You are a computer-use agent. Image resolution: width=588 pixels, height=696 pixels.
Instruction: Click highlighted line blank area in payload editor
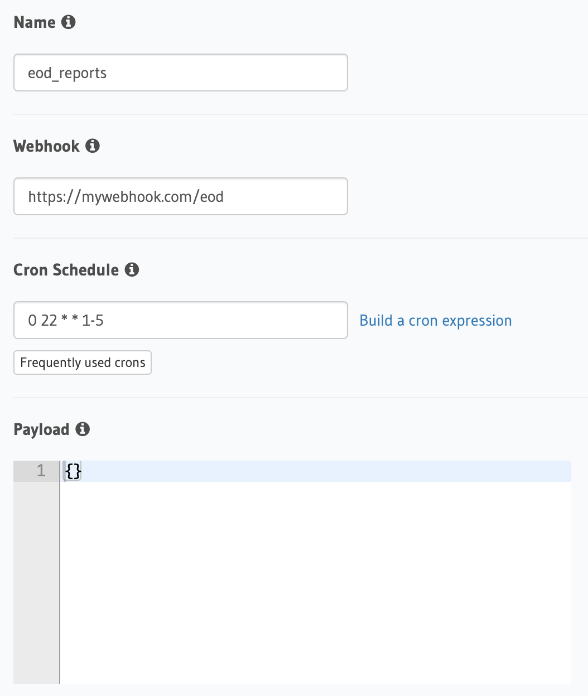click(x=324, y=472)
